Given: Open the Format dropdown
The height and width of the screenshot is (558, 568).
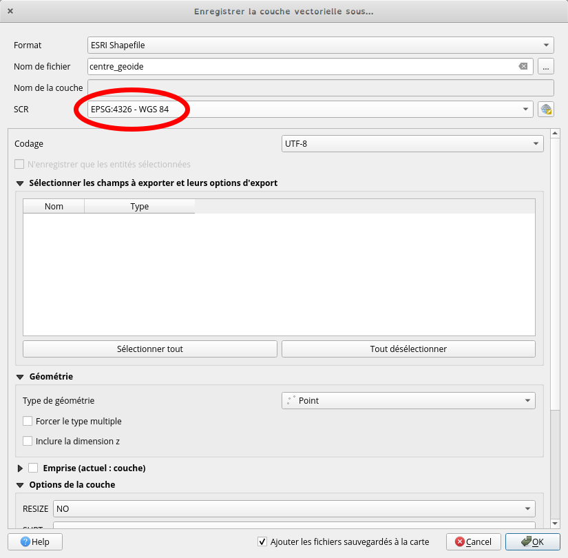Looking at the screenshot, I should tap(321, 45).
